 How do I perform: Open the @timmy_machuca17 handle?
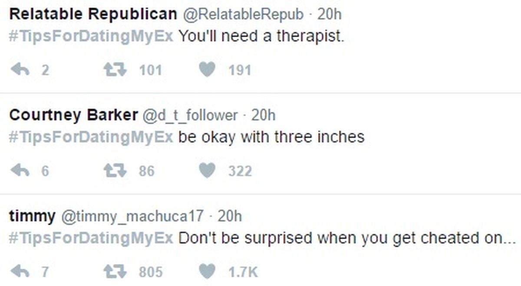tap(132, 216)
